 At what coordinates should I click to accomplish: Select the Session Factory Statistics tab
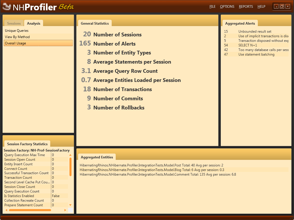pyautogui.click(x=27, y=144)
